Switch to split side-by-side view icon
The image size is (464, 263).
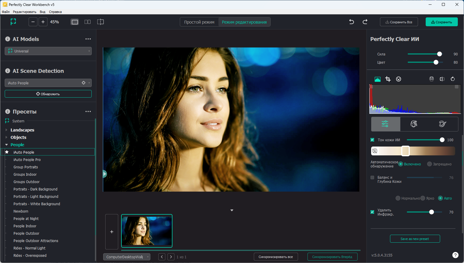pos(88,22)
